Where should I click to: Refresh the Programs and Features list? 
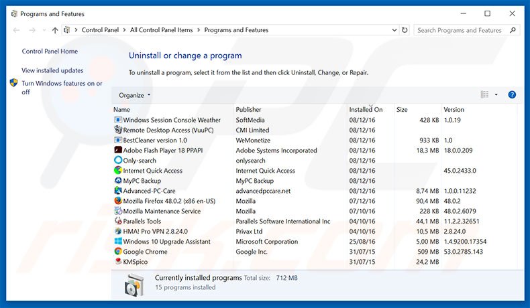[405, 30]
